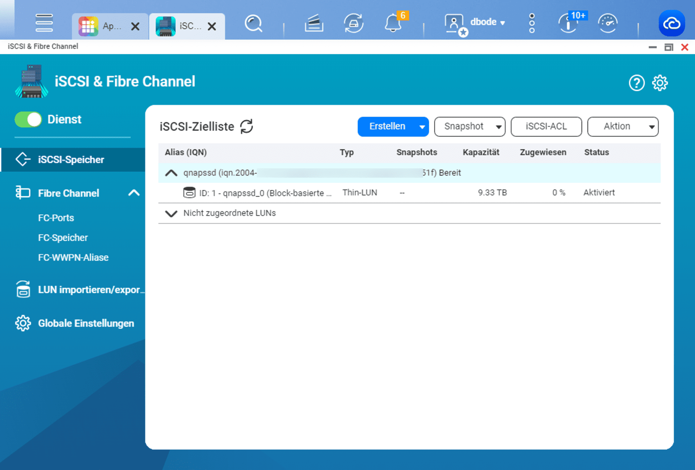Screen dimensions: 695x470
Task: Click the 0 % allocated cell
Action: 559,193
